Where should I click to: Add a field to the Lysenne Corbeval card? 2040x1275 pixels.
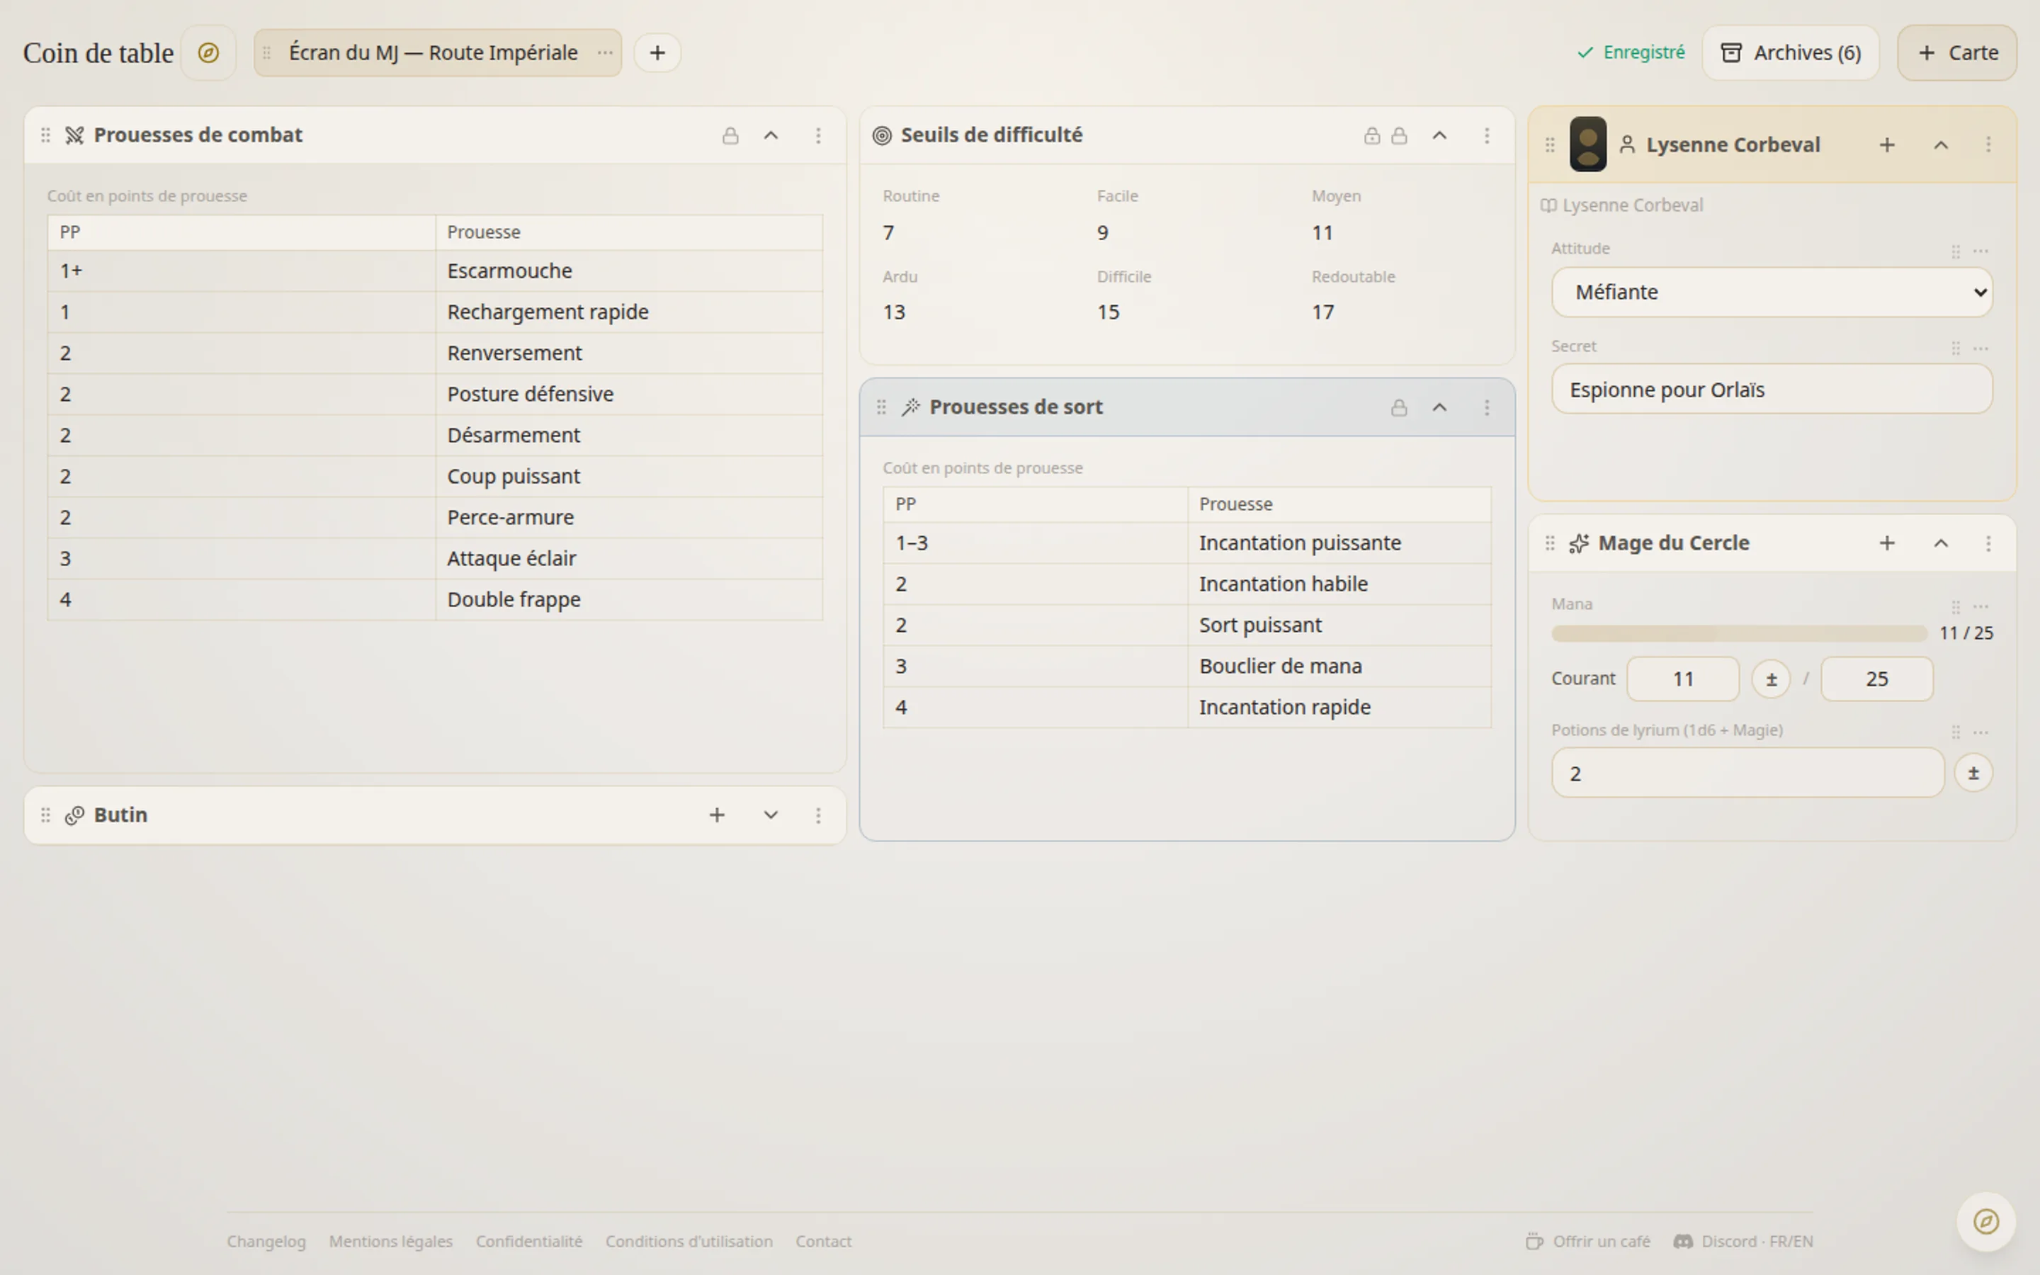click(x=1886, y=145)
